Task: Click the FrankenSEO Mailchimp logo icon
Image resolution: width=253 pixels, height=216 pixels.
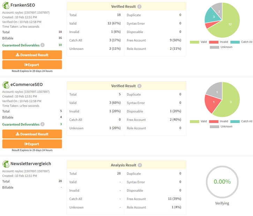Action: [x=6, y=5]
